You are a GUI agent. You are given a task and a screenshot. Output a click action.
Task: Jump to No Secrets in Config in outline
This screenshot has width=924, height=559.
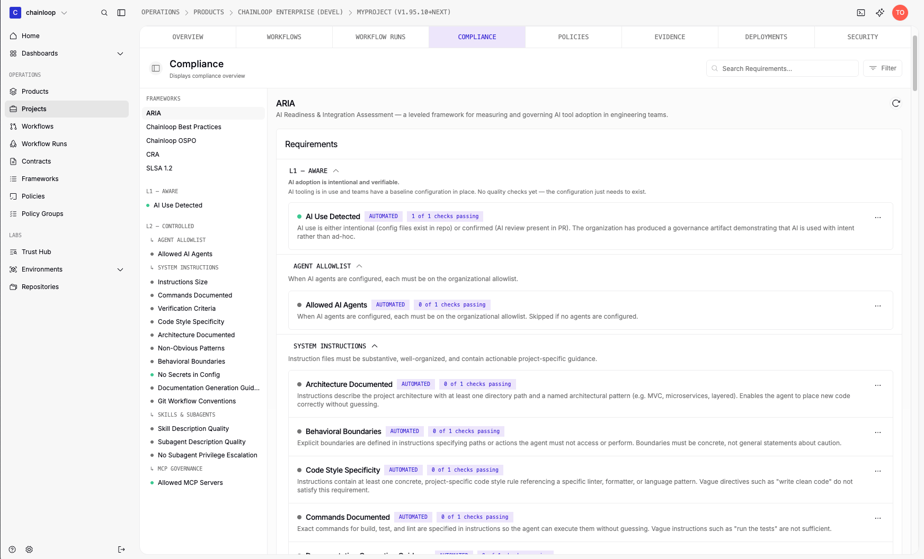(189, 375)
